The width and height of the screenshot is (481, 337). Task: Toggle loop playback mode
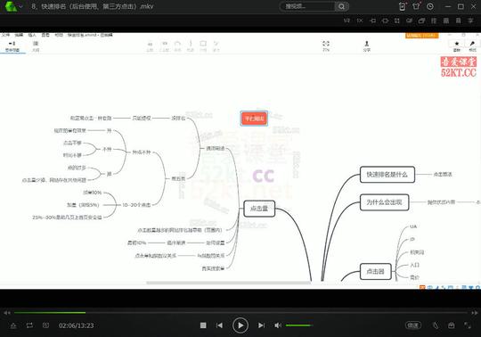pyautogui.click(x=29, y=325)
